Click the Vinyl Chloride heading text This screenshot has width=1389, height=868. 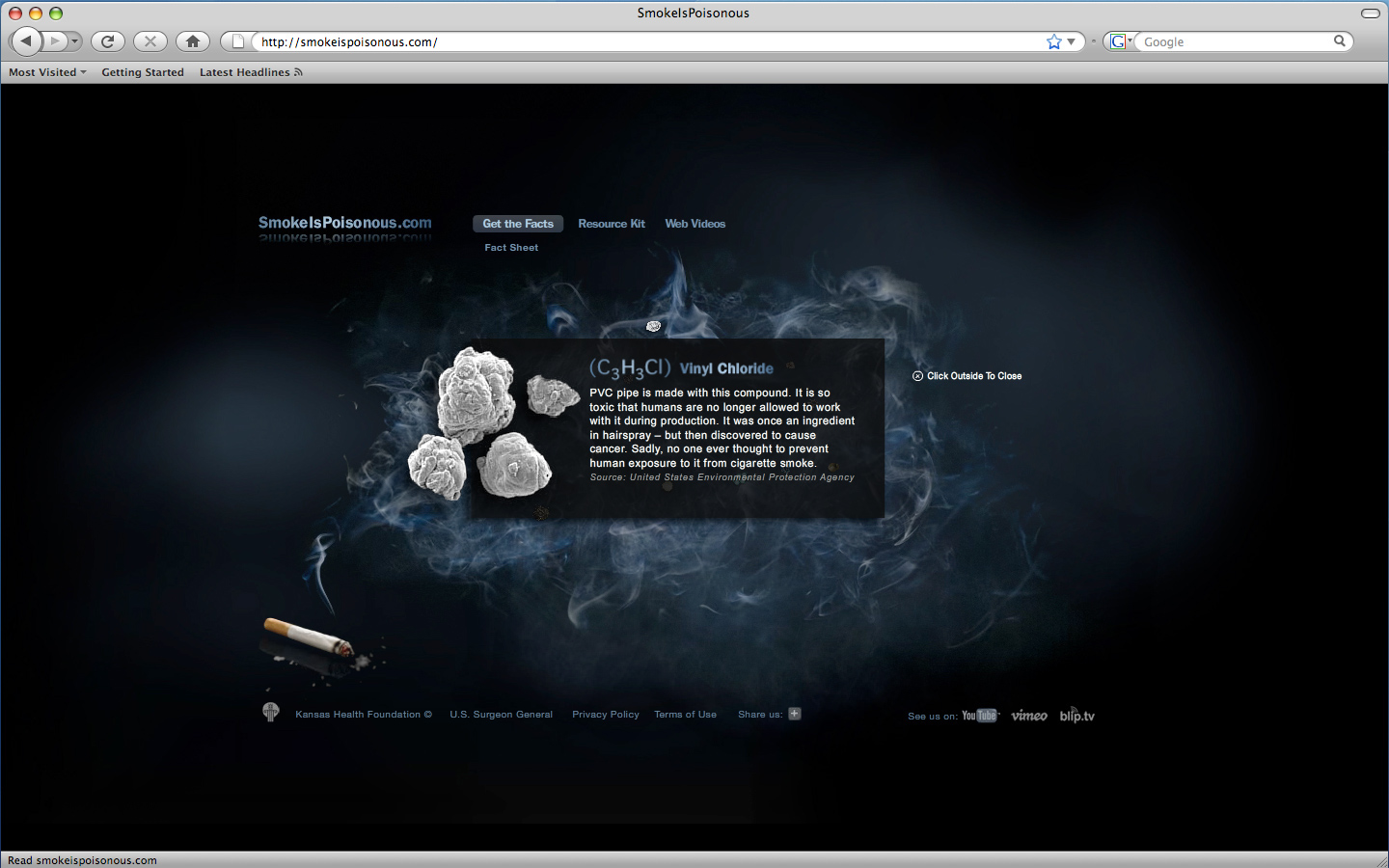726,368
